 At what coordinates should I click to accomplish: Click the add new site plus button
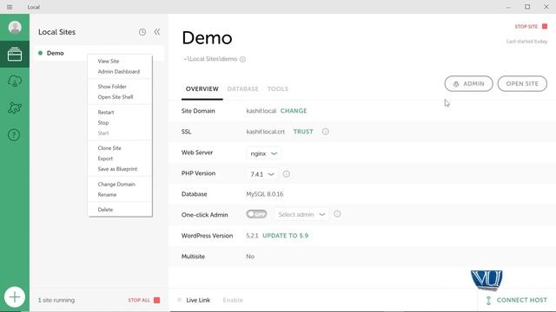pyautogui.click(x=15, y=296)
